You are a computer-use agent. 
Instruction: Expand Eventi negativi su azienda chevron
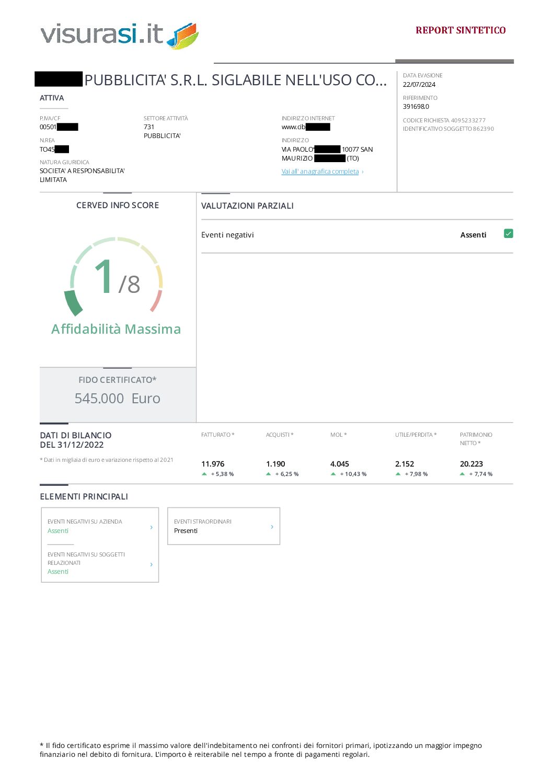[152, 527]
